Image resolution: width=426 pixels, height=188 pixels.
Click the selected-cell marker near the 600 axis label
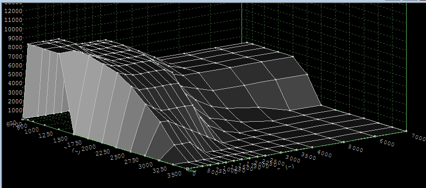[x=22, y=119]
